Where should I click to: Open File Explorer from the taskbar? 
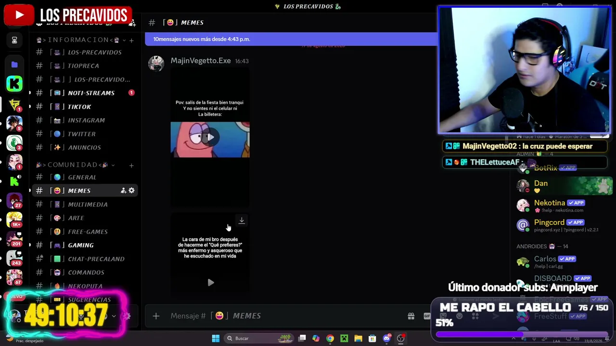pos(358,338)
